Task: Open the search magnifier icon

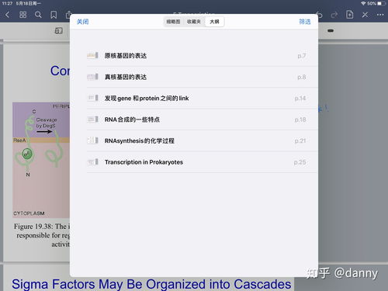Action: point(38,15)
